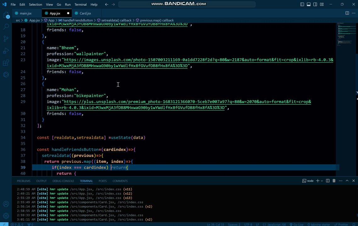Click the VS Code logo icon
This screenshot has width=358, height=226.
coord(4,4)
